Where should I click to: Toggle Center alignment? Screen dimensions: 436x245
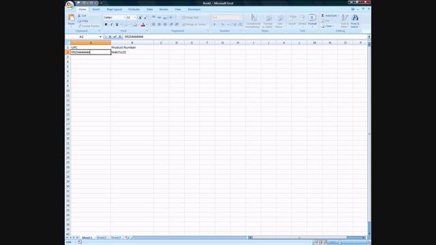(159, 24)
